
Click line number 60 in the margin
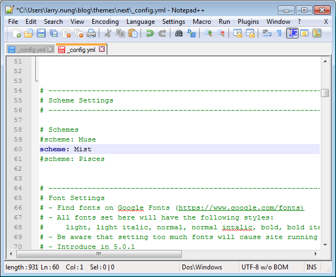pyautogui.click(x=18, y=149)
